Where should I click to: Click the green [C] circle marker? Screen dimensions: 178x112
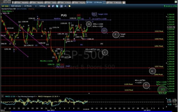point(162,90)
